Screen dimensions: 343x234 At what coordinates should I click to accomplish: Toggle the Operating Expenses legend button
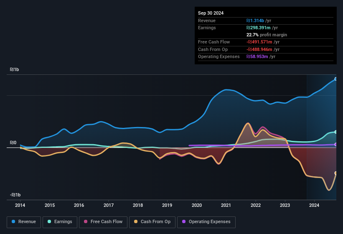206,222
